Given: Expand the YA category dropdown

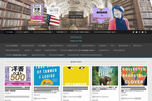Looking at the screenshot, I should pos(124,46).
